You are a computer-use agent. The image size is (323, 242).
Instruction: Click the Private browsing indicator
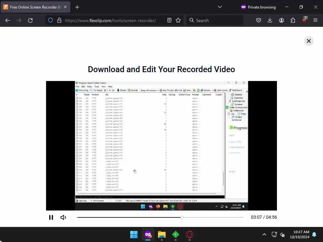click(x=258, y=7)
